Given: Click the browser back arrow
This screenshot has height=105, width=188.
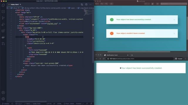Looking at the screenshot, I should (x=97, y=59).
